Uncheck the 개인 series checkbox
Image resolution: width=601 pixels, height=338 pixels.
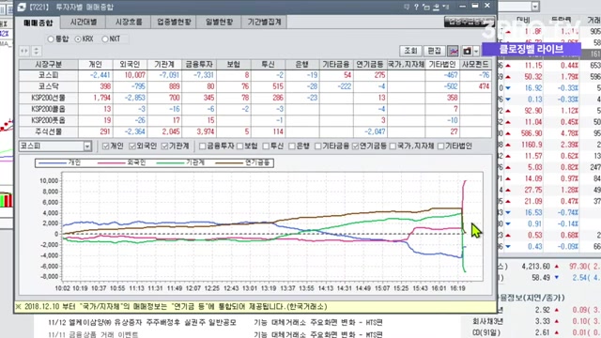coord(106,146)
